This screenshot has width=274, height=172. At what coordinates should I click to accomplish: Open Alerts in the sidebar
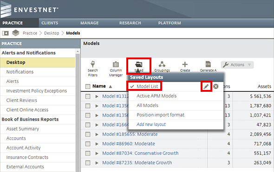13,81
